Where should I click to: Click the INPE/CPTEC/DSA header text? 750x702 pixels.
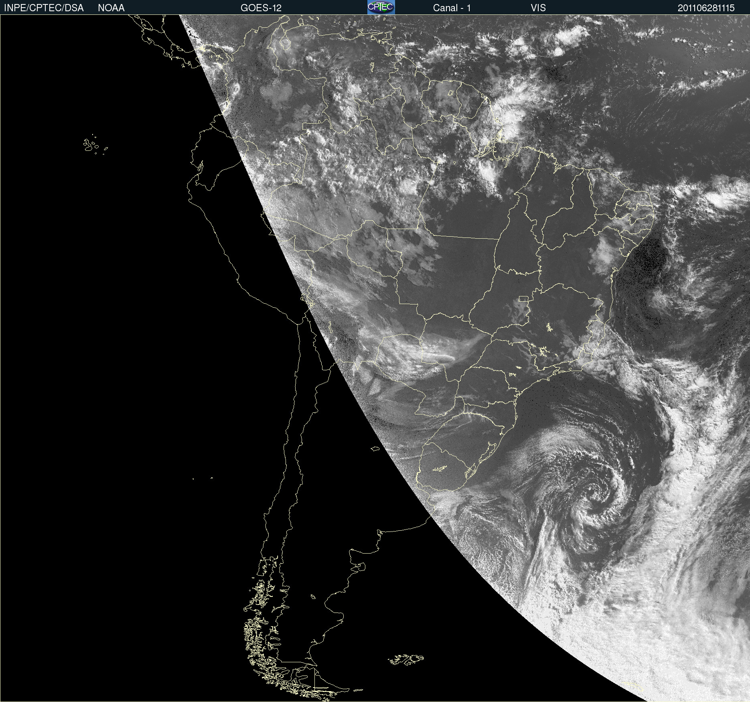pos(44,8)
